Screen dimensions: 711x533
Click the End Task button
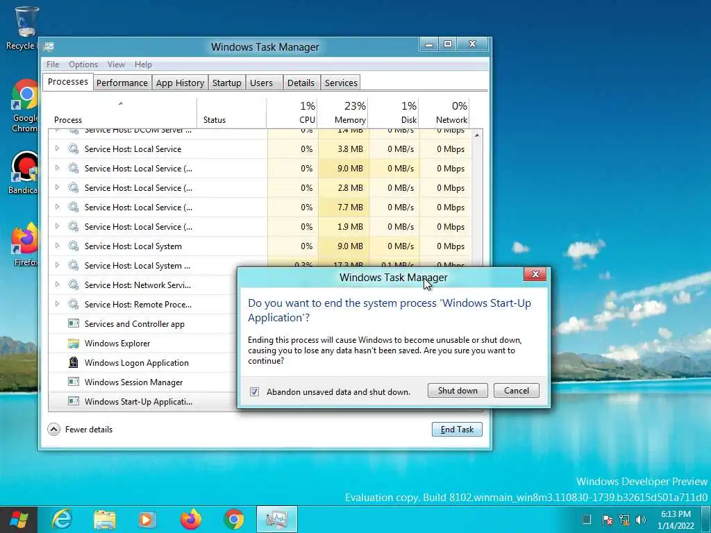pyautogui.click(x=457, y=429)
